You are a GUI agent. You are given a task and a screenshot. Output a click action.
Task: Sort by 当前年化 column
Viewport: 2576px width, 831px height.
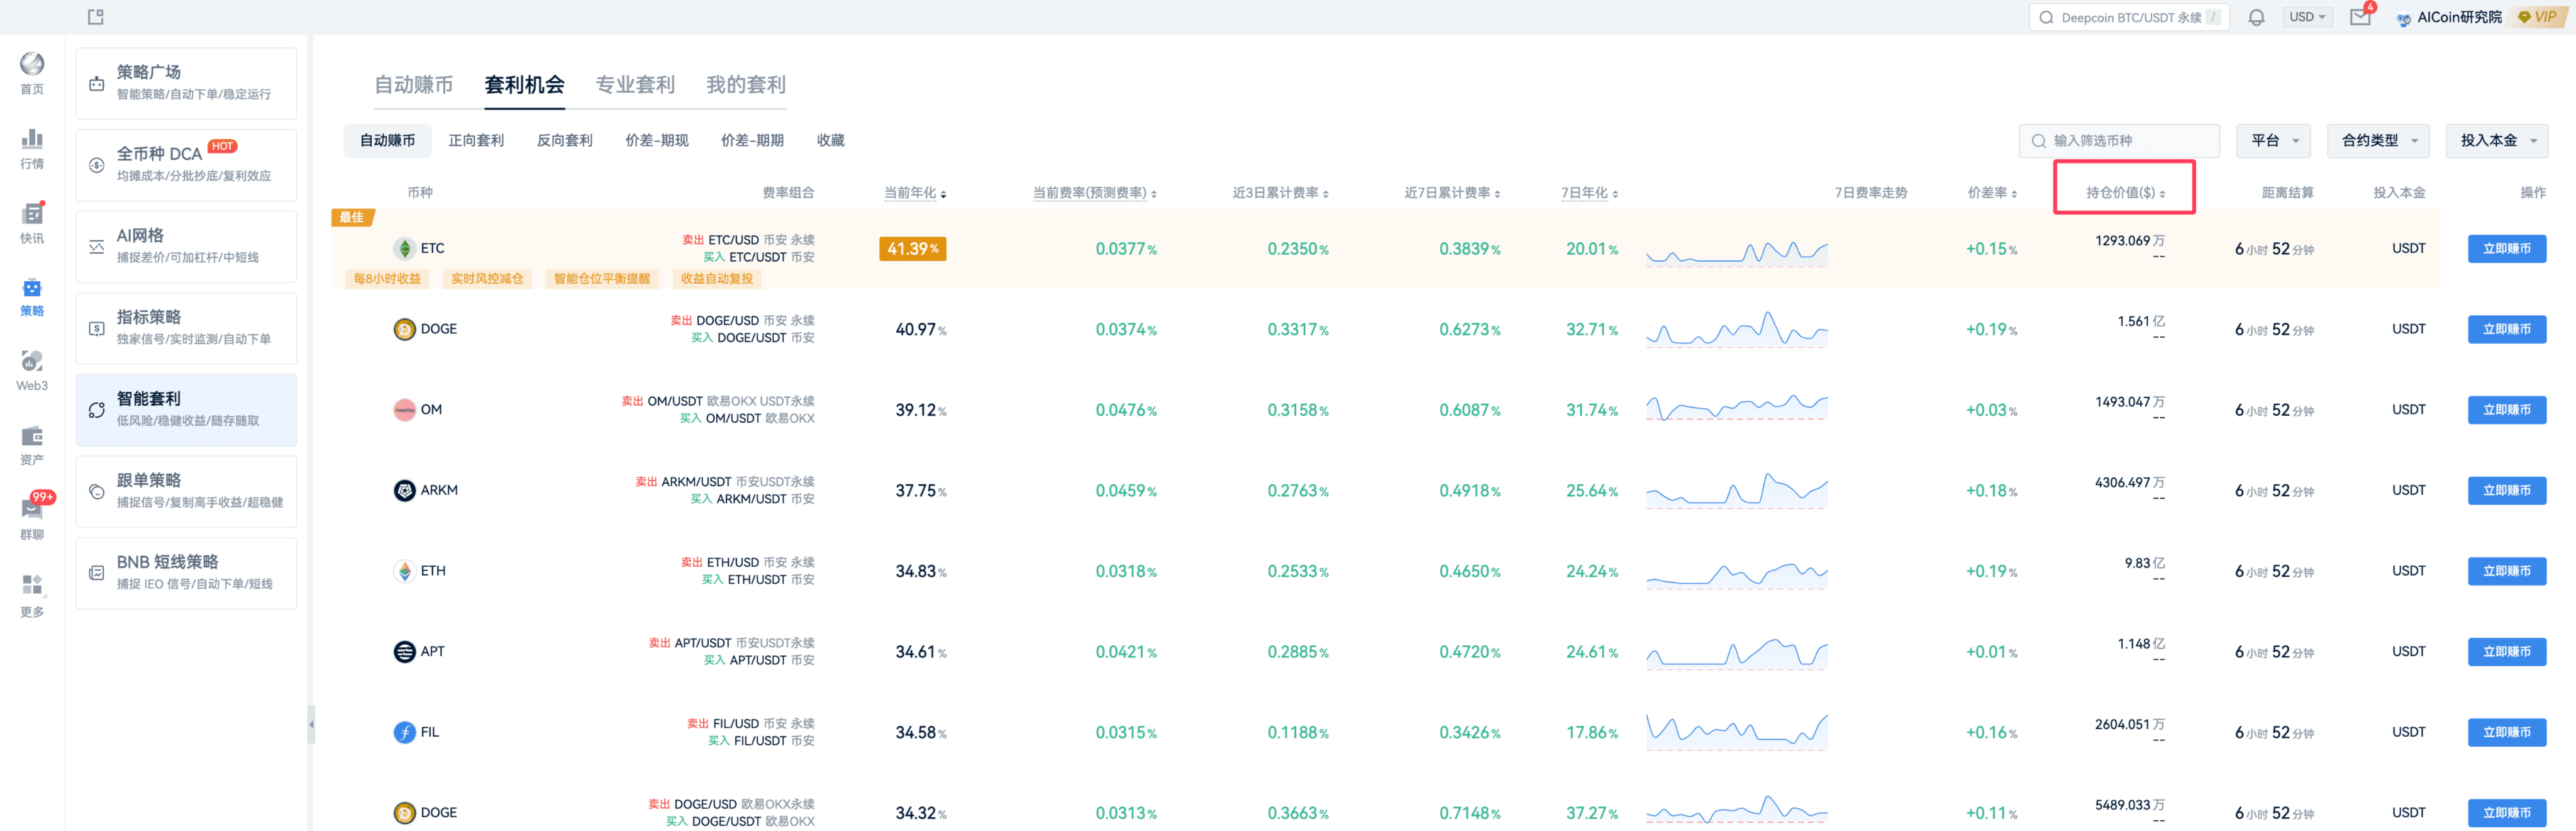(x=914, y=193)
